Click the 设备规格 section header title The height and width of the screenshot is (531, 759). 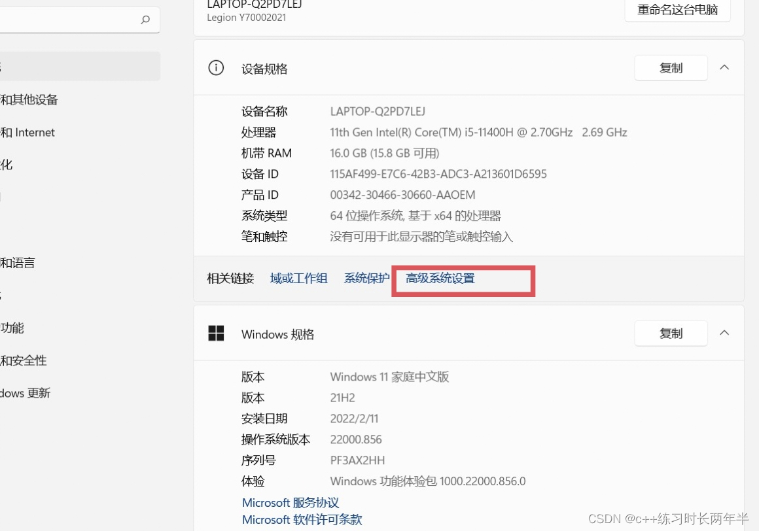[x=264, y=69]
